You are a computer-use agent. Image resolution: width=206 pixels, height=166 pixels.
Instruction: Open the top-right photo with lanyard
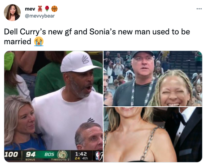153,79
